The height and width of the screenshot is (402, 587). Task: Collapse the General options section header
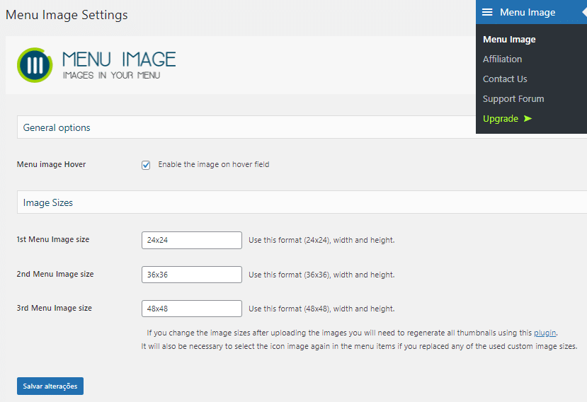[x=57, y=128]
